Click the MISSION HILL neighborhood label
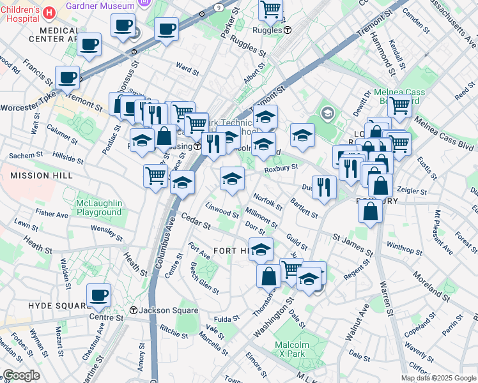The height and width of the screenshot is (383, 478). coord(42,176)
